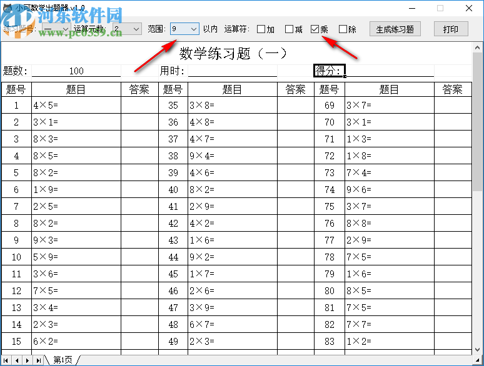Select question cell 3×4= in row 13
The image size is (484, 366).
point(76,307)
